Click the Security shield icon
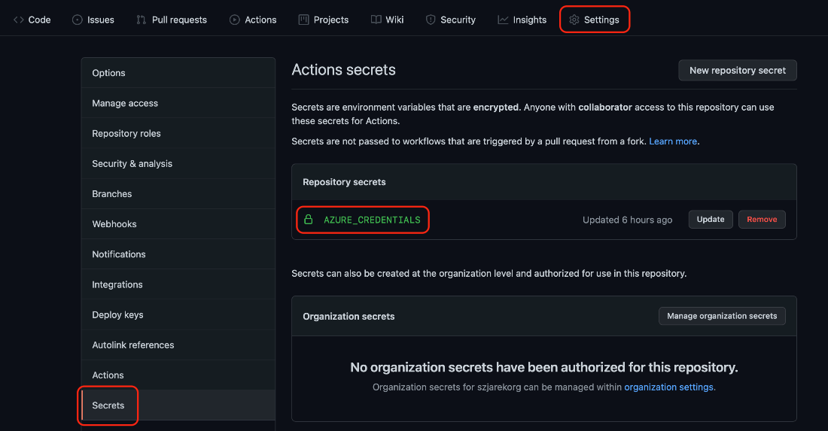The image size is (828, 431). pyautogui.click(x=431, y=20)
